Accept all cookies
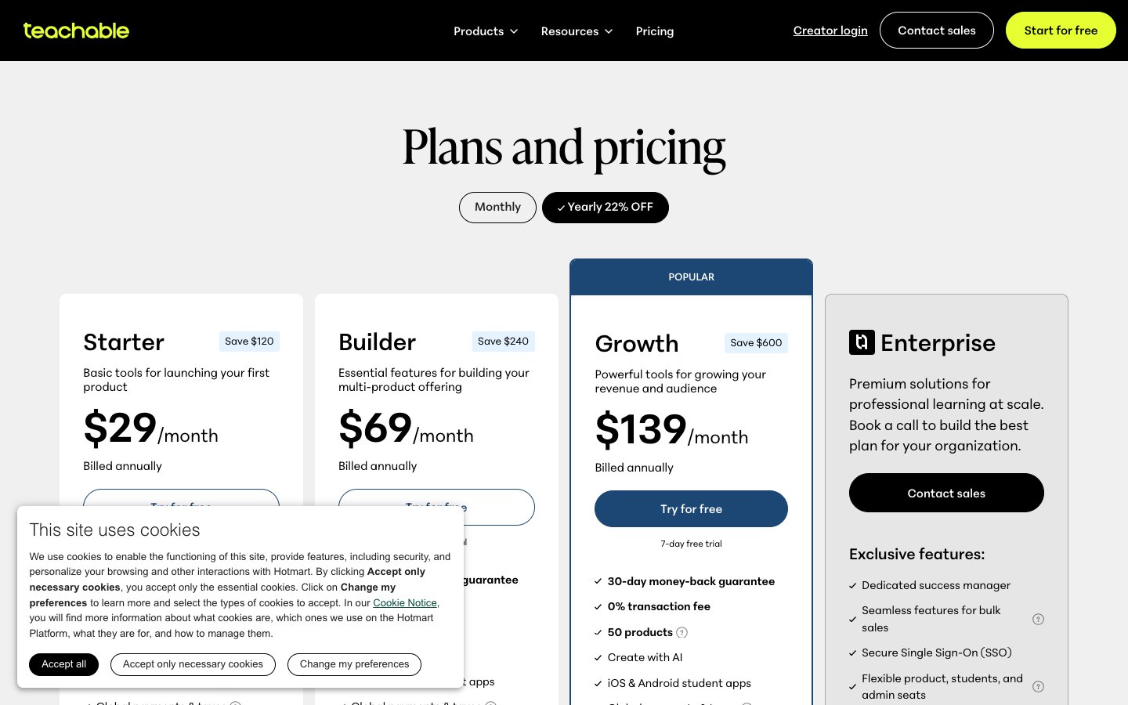This screenshot has height=705, width=1128. pos(64,664)
